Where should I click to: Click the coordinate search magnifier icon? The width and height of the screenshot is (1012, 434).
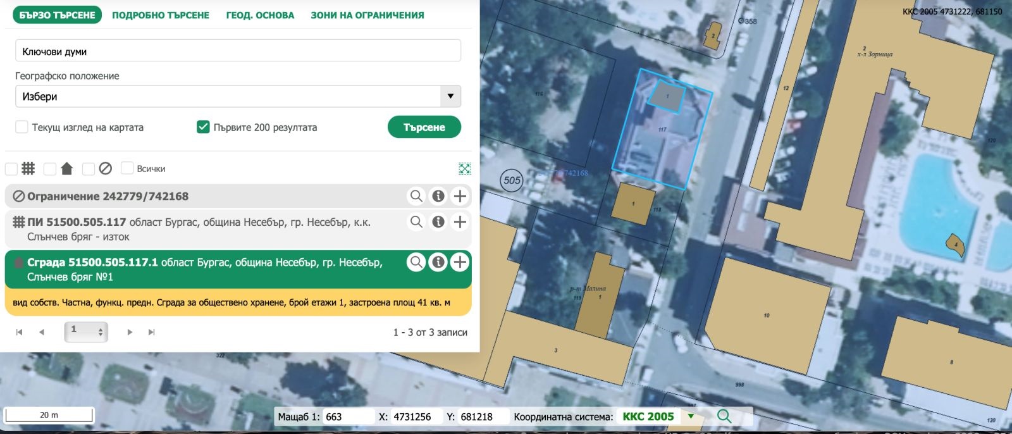point(724,416)
